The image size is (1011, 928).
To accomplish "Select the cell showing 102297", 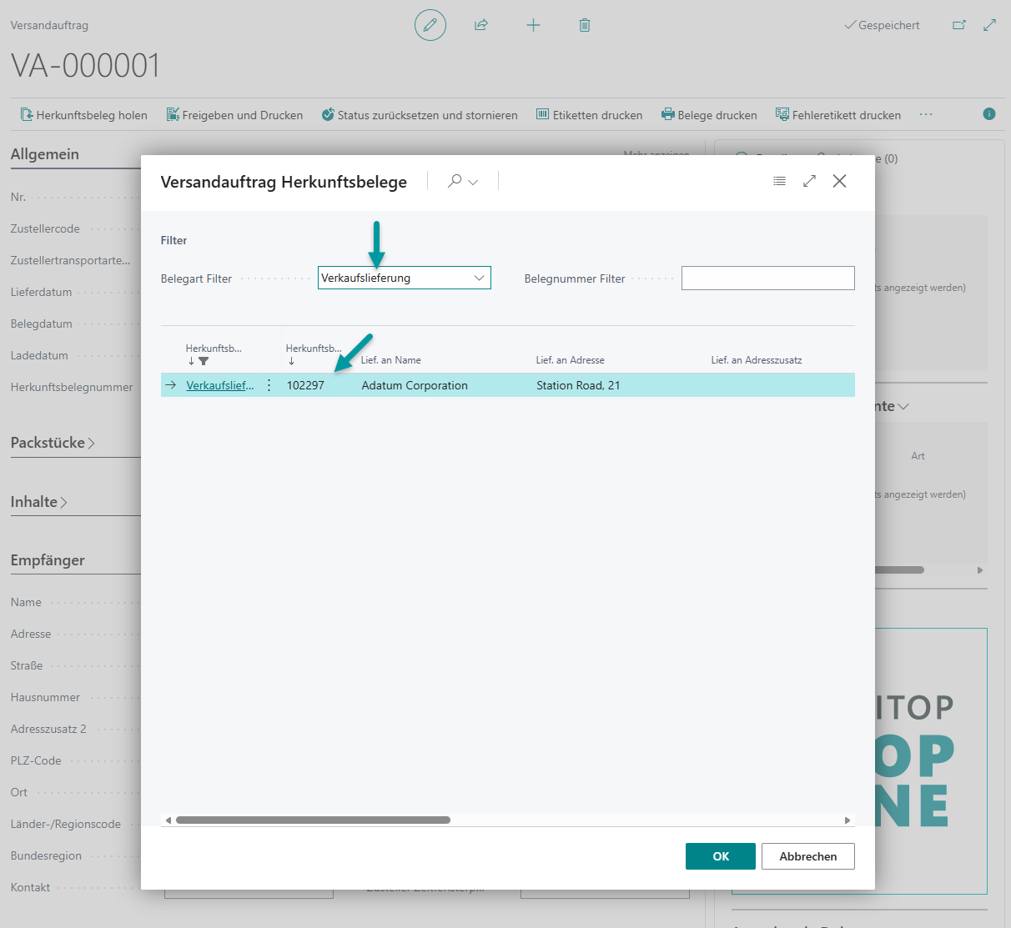I will (x=305, y=385).
